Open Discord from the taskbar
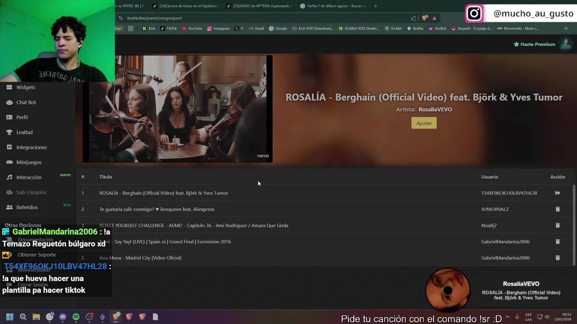Image resolution: width=577 pixels, height=324 pixels. [x=63, y=317]
